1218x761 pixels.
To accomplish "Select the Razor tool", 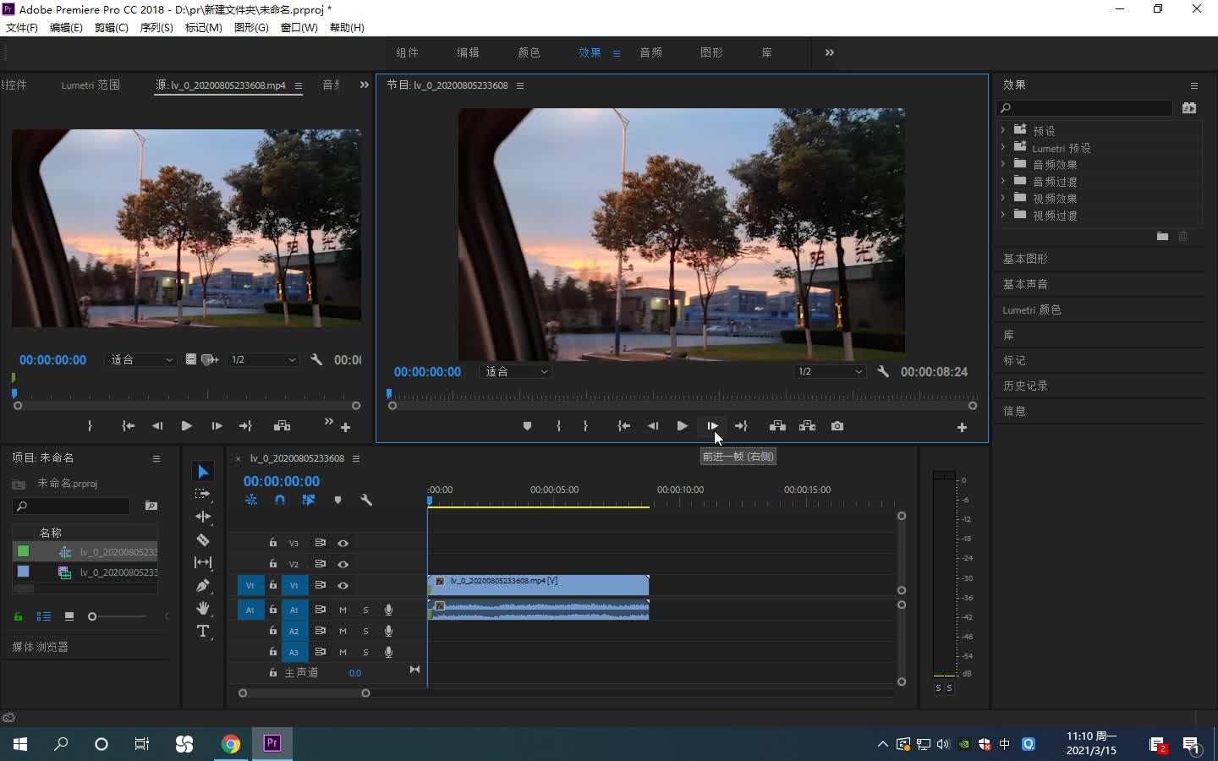I will click(203, 539).
